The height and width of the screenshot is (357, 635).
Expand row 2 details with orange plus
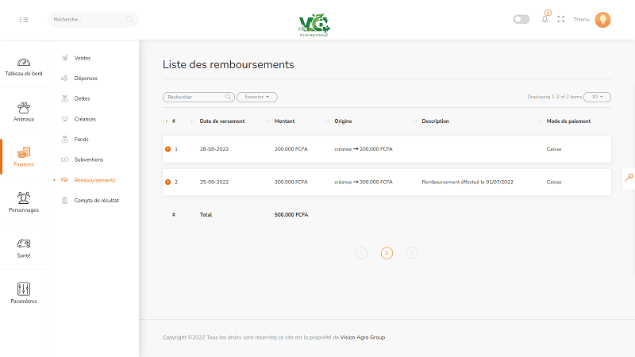(167, 182)
